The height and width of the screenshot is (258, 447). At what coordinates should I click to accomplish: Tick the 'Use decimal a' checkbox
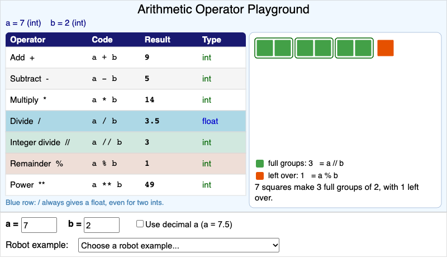[x=140, y=224]
